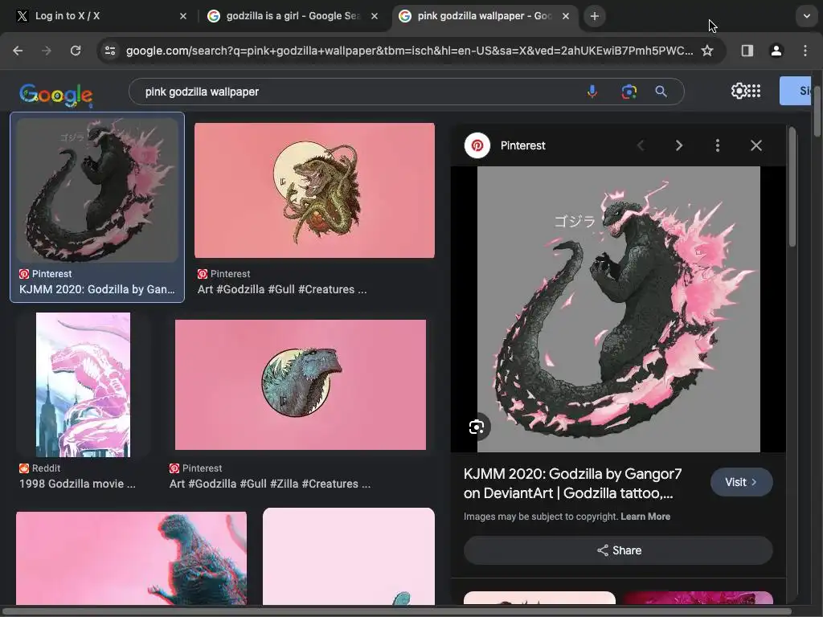
Task: Click the Sign in button
Action: 796,91
